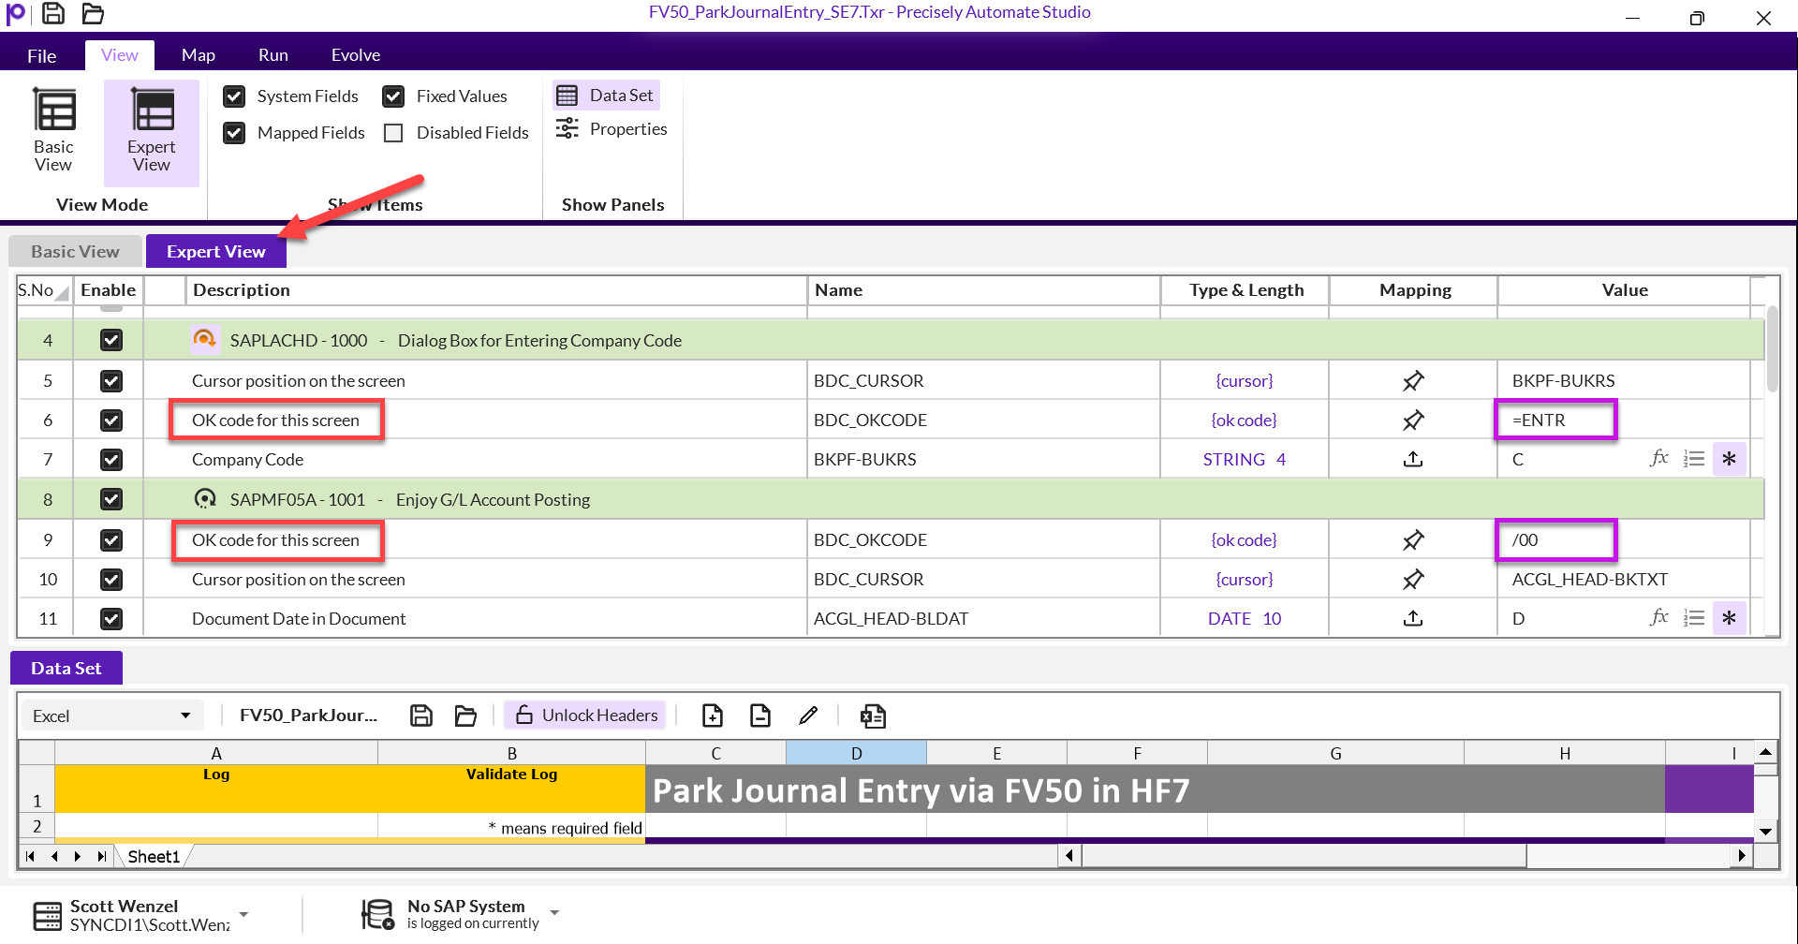
Task: Click the pin mapping icon on BDC_OKCODE row 6
Action: pos(1413,420)
